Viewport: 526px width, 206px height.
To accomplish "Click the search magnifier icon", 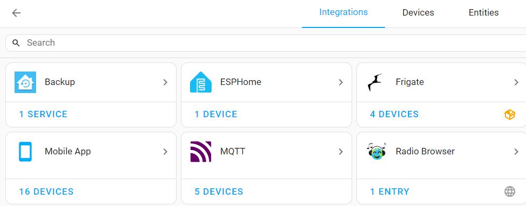I will (16, 43).
